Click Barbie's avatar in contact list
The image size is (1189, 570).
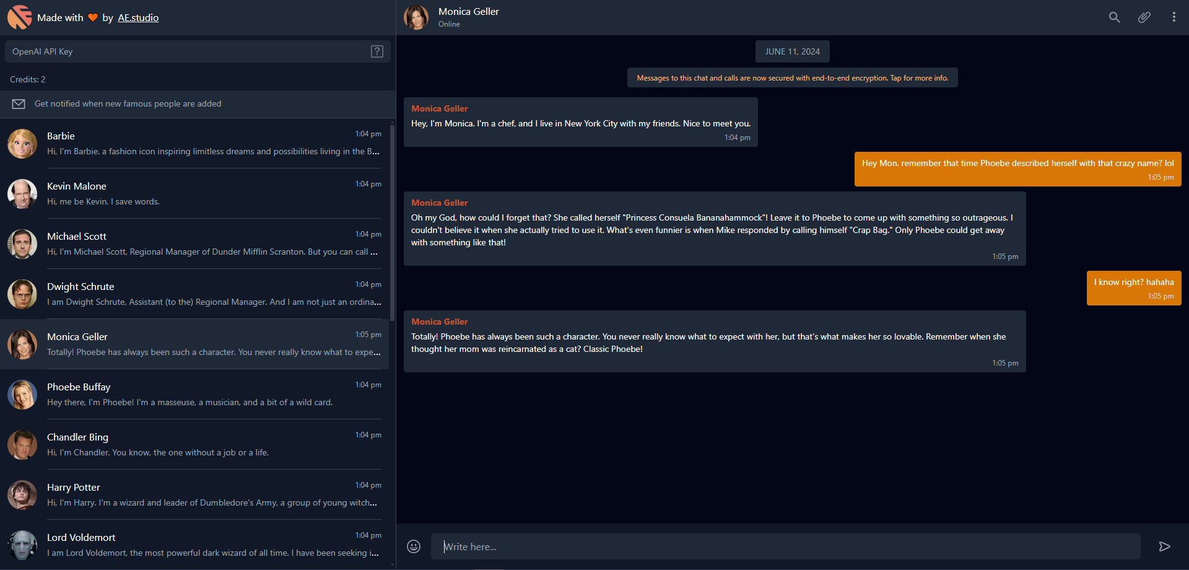[22, 144]
